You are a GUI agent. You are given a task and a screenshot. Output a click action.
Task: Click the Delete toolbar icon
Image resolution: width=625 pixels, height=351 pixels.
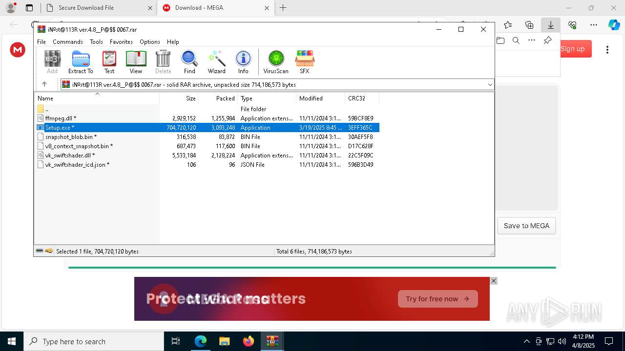click(163, 62)
